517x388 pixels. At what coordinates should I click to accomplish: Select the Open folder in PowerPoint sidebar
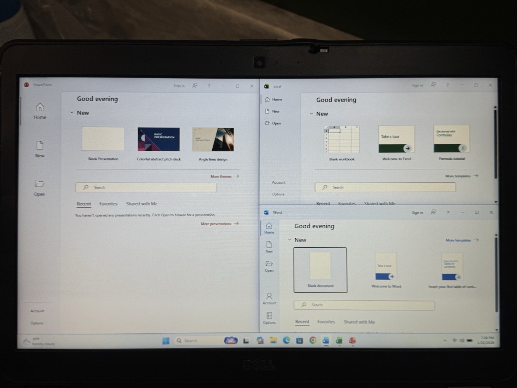pos(39,188)
